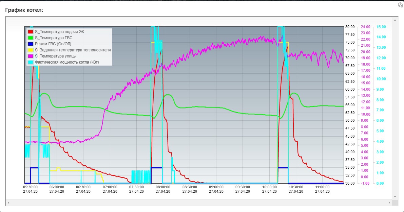The image size is (404, 212).
Task: Click cyan axis value 0.00
Action: pos(380,183)
